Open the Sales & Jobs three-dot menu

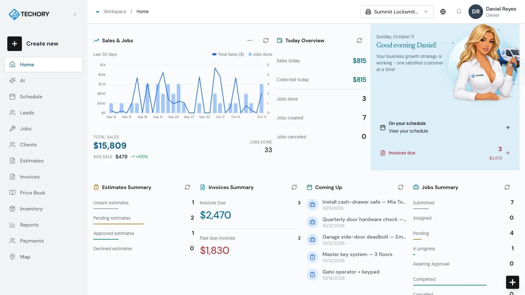pyautogui.click(x=250, y=40)
